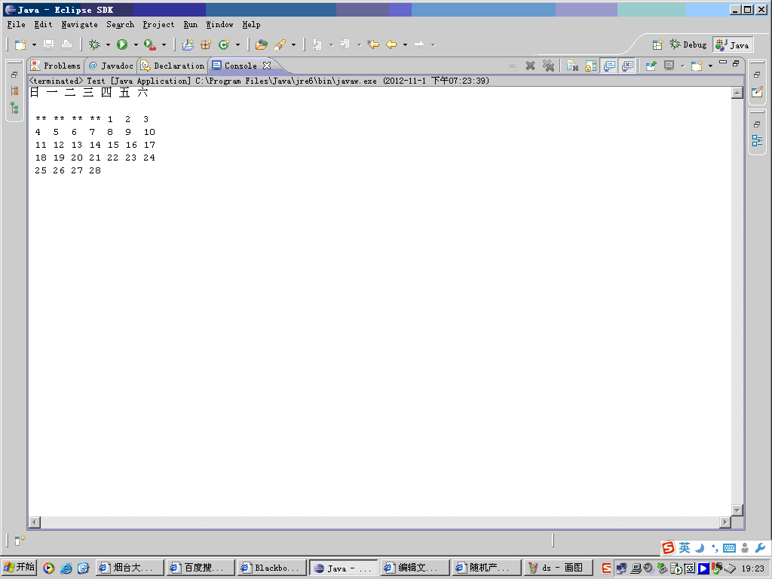Click the Clear Console icon

click(x=572, y=66)
